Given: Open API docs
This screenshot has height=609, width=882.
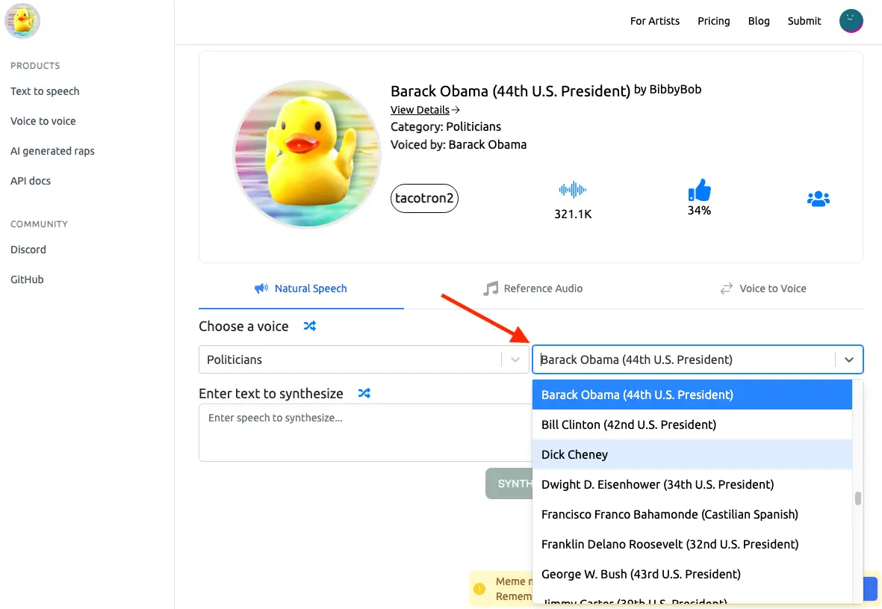Looking at the screenshot, I should (x=31, y=181).
